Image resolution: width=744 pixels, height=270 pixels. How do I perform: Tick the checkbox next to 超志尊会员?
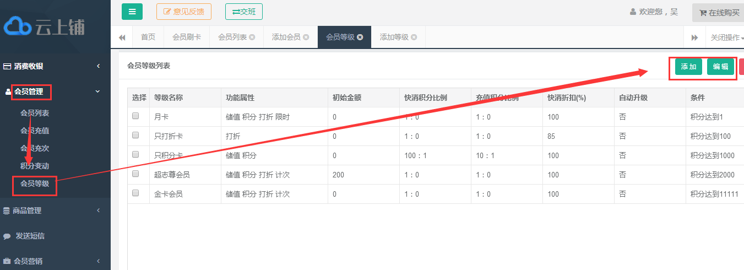pos(135,174)
